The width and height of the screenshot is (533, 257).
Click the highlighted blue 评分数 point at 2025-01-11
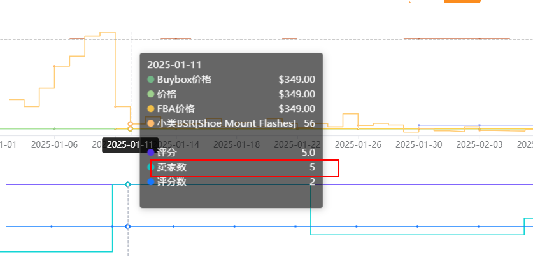(x=128, y=226)
